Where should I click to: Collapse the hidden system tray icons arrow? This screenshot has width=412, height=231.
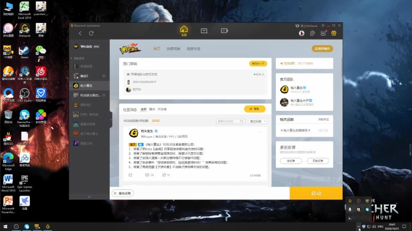pyautogui.click(x=359, y=226)
